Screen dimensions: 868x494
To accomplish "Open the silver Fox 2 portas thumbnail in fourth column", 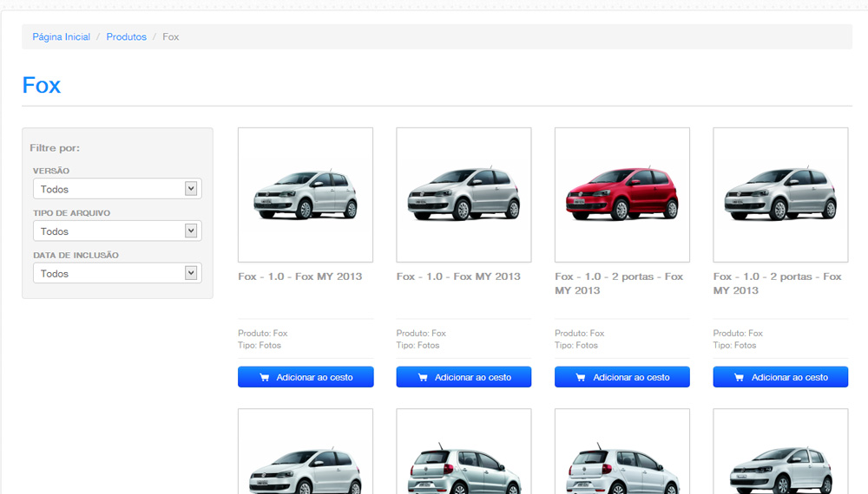I will point(780,195).
